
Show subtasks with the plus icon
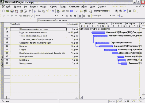12,16
